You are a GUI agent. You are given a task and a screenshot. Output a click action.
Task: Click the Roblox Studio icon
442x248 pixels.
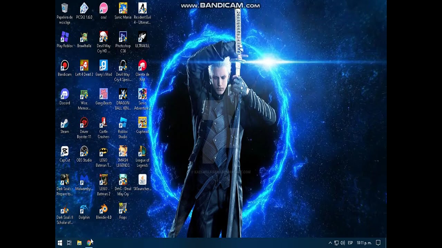tap(123, 128)
